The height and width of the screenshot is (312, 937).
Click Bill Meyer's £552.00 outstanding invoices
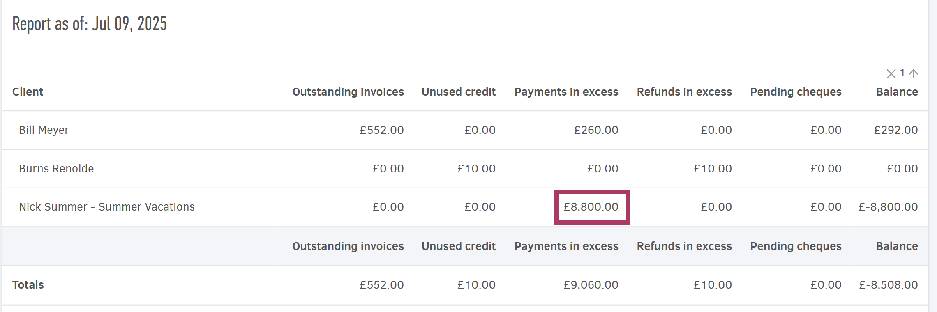(x=381, y=130)
